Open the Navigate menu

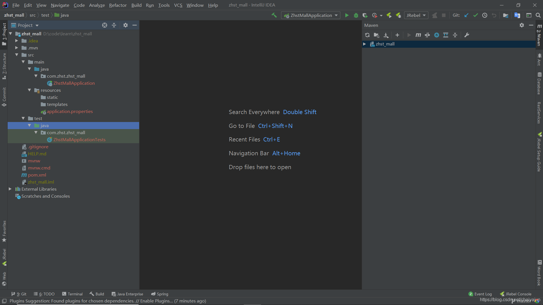coord(60,5)
